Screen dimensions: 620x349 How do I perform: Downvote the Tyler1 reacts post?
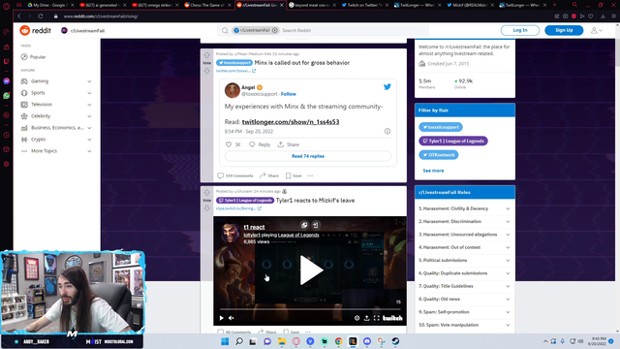(206, 208)
